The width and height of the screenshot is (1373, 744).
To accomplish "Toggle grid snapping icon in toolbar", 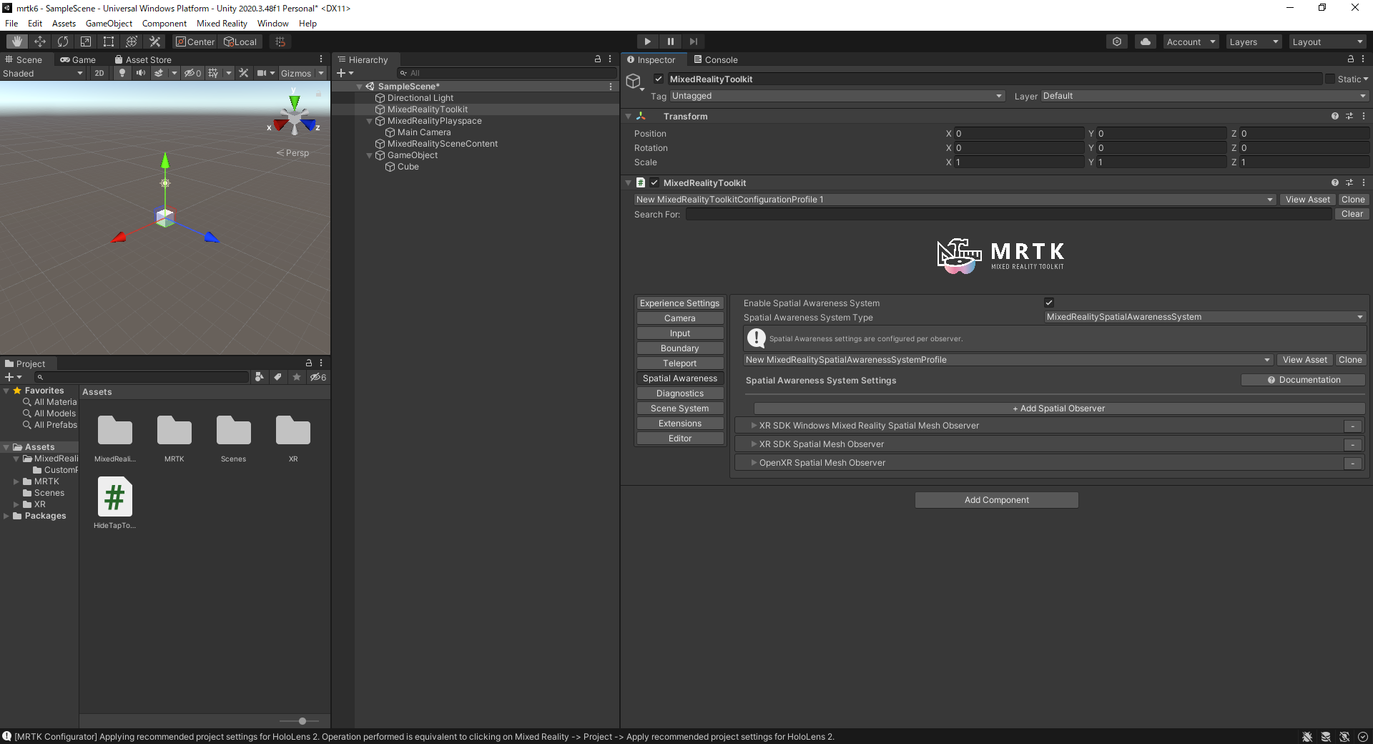I will point(280,41).
